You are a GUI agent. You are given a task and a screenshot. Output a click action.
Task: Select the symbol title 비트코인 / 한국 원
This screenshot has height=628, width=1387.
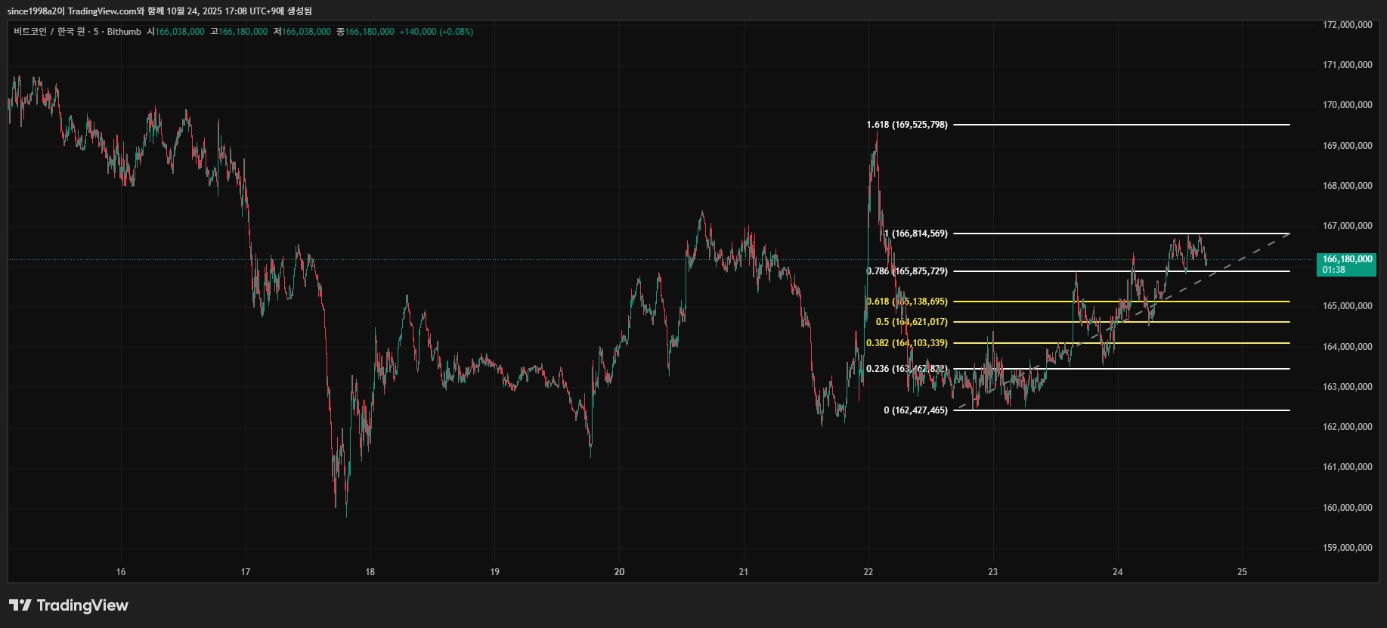48,32
